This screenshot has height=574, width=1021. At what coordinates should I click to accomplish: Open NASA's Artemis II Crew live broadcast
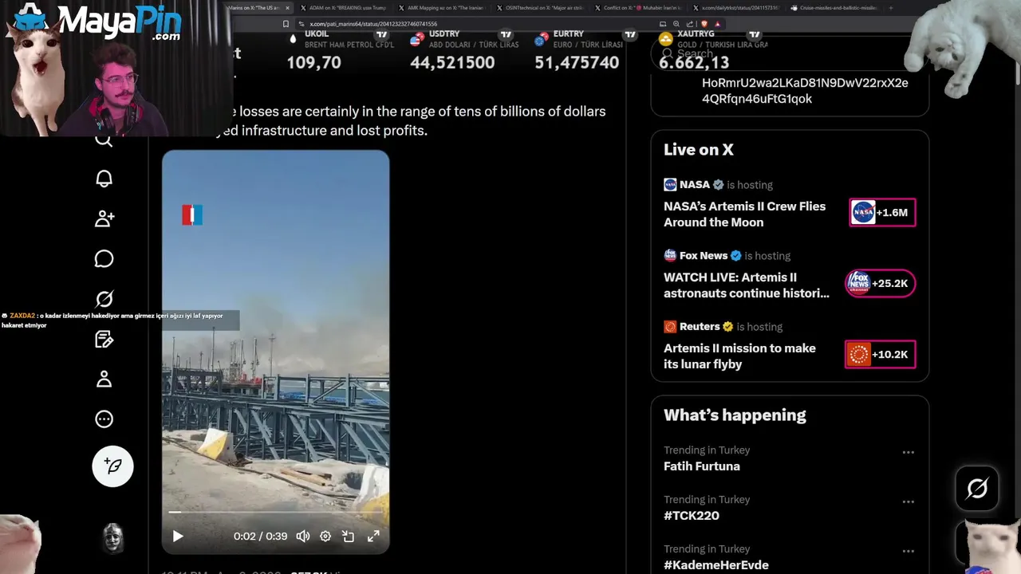click(x=744, y=214)
